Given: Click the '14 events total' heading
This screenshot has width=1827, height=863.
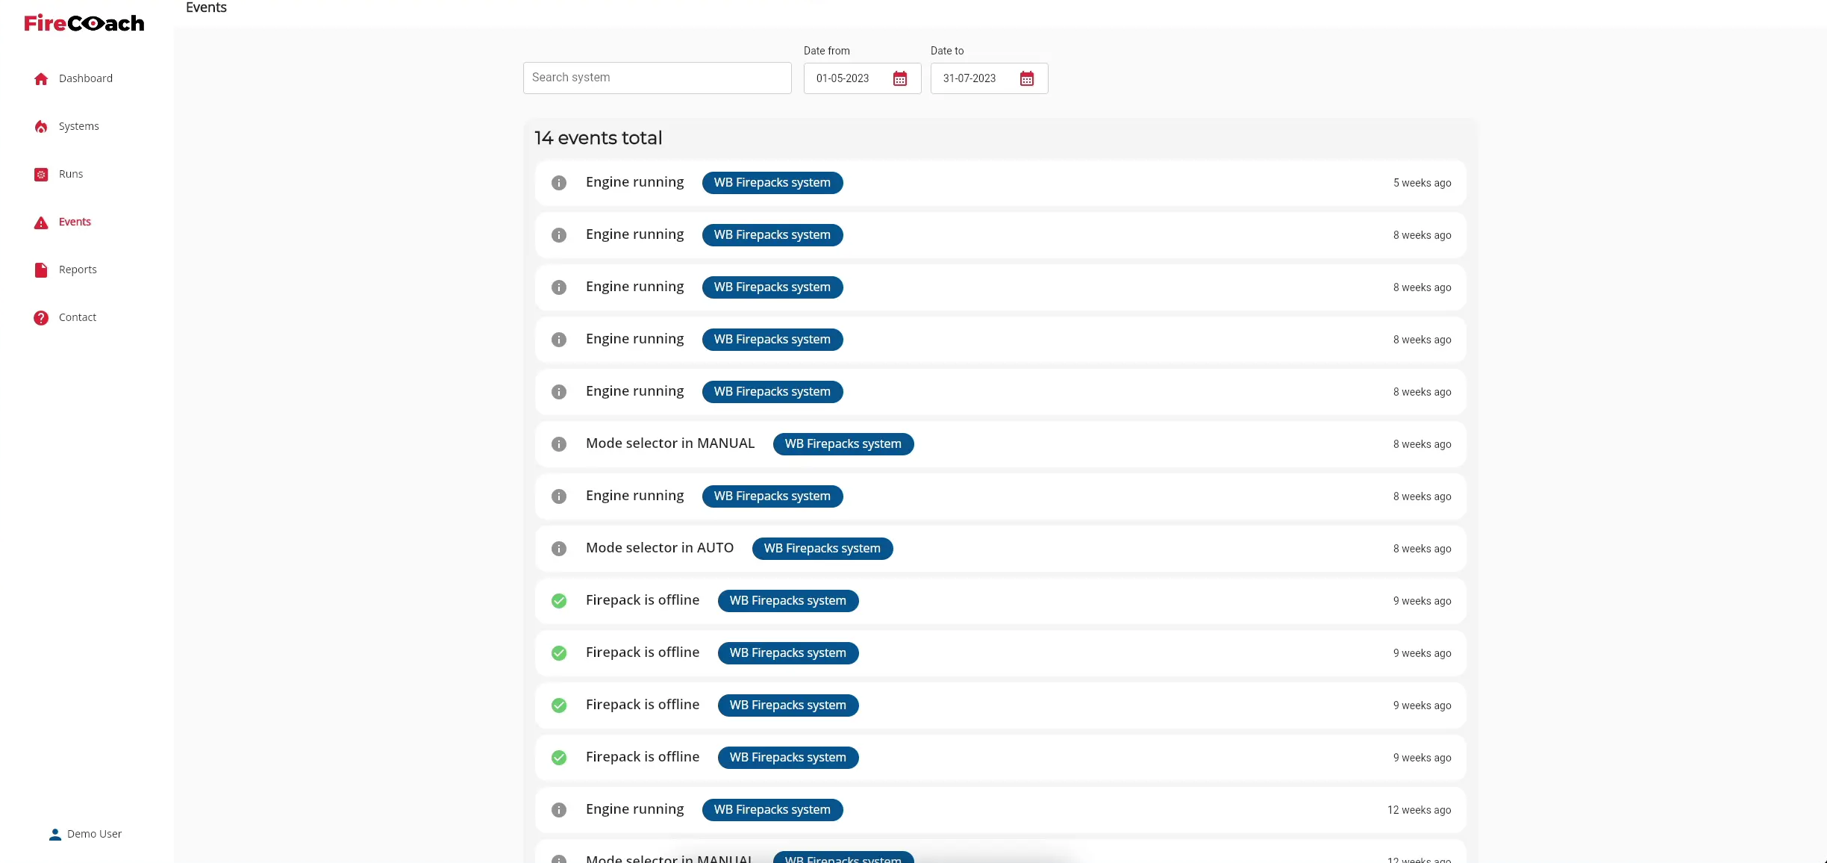Looking at the screenshot, I should [598, 138].
